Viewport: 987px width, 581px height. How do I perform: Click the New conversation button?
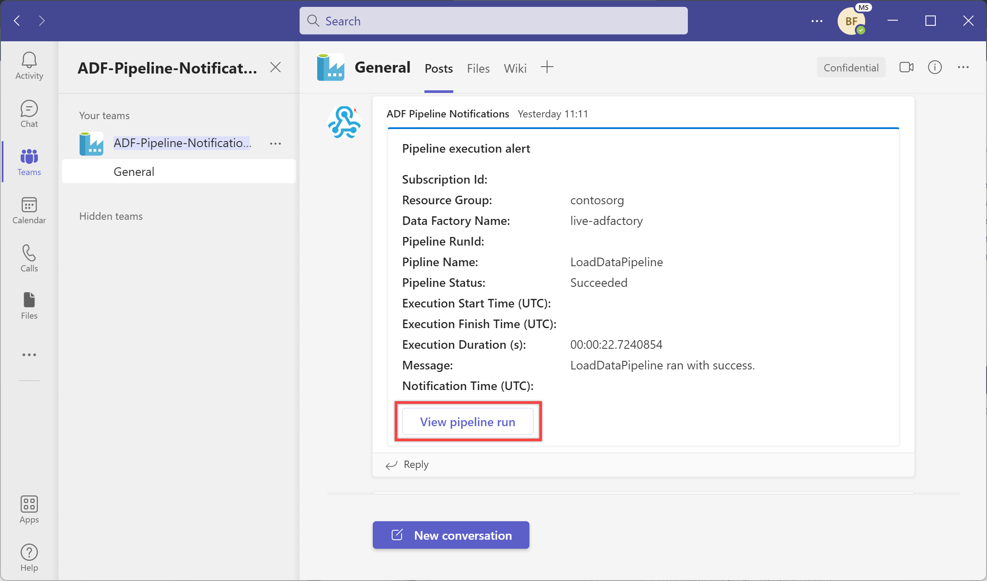[451, 535]
